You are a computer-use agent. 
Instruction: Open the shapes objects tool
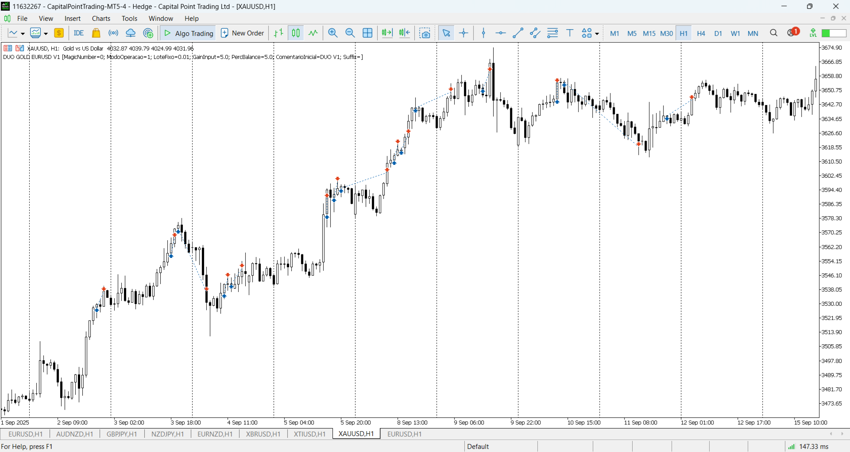pyautogui.click(x=587, y=33)
